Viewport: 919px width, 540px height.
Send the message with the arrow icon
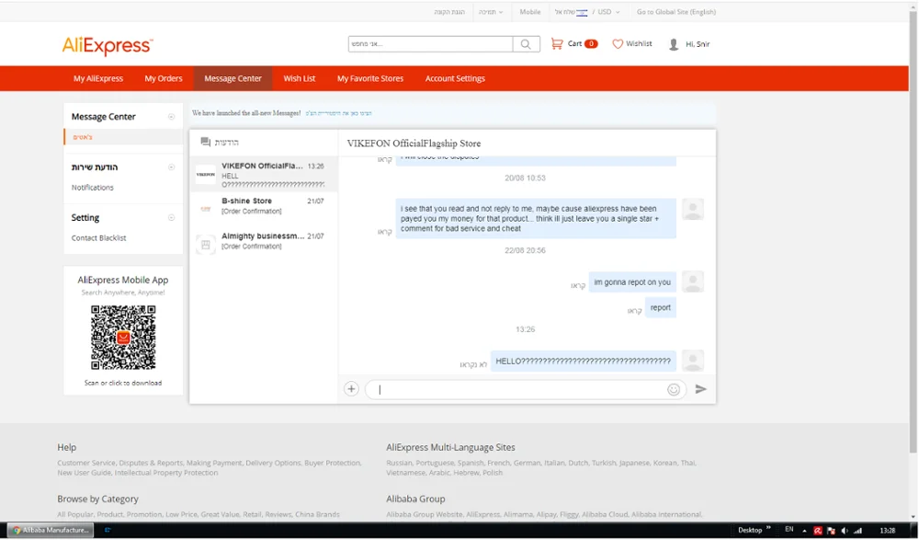pyautogui.click(x=701, y=388)
